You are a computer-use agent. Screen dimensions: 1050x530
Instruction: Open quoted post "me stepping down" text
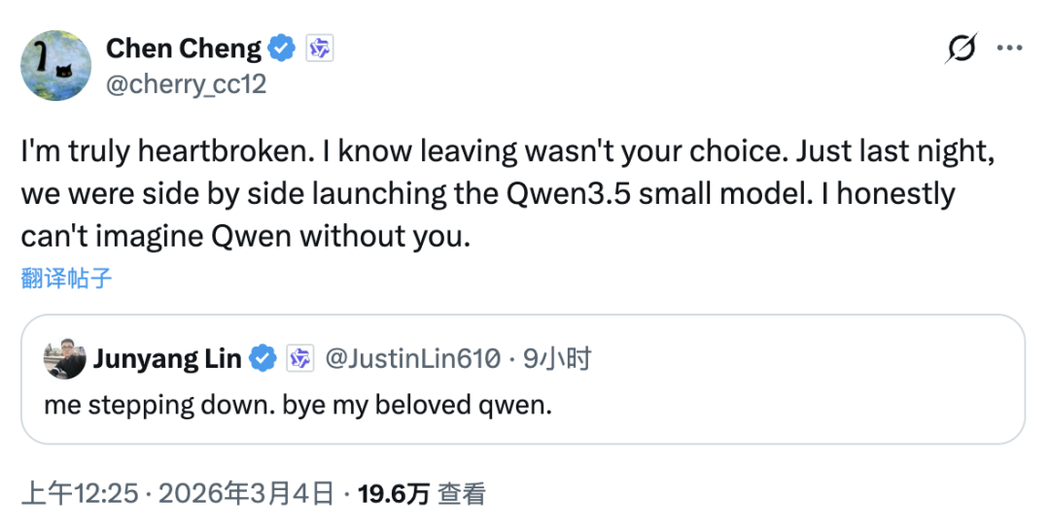pyautogui.click(x=297, y=404)
